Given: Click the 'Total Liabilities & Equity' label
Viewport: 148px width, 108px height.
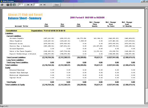Looking at the screenshot, I should tap(15, 85).
